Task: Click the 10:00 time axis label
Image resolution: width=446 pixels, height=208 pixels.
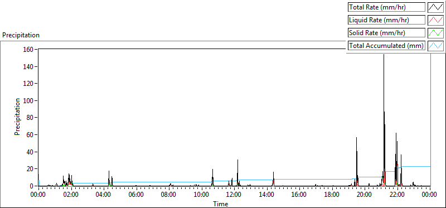Action: coord(201,195)
